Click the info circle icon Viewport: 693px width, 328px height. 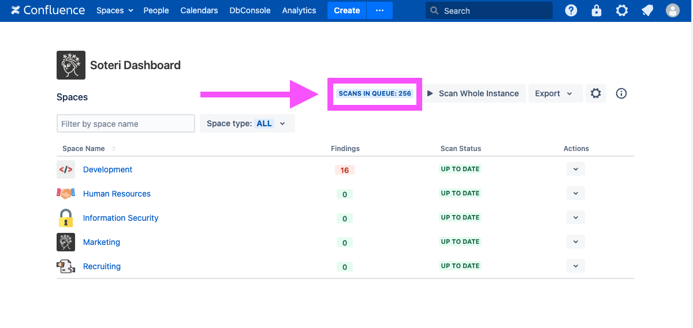tap(621, 93)
